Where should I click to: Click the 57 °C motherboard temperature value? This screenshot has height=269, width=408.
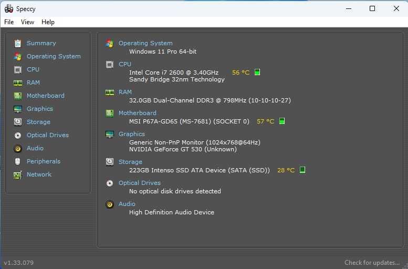[x=265, y=121]
